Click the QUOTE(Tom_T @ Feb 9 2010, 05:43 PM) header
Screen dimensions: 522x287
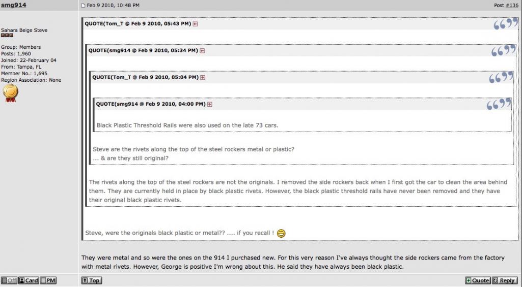tap(138, 24)
